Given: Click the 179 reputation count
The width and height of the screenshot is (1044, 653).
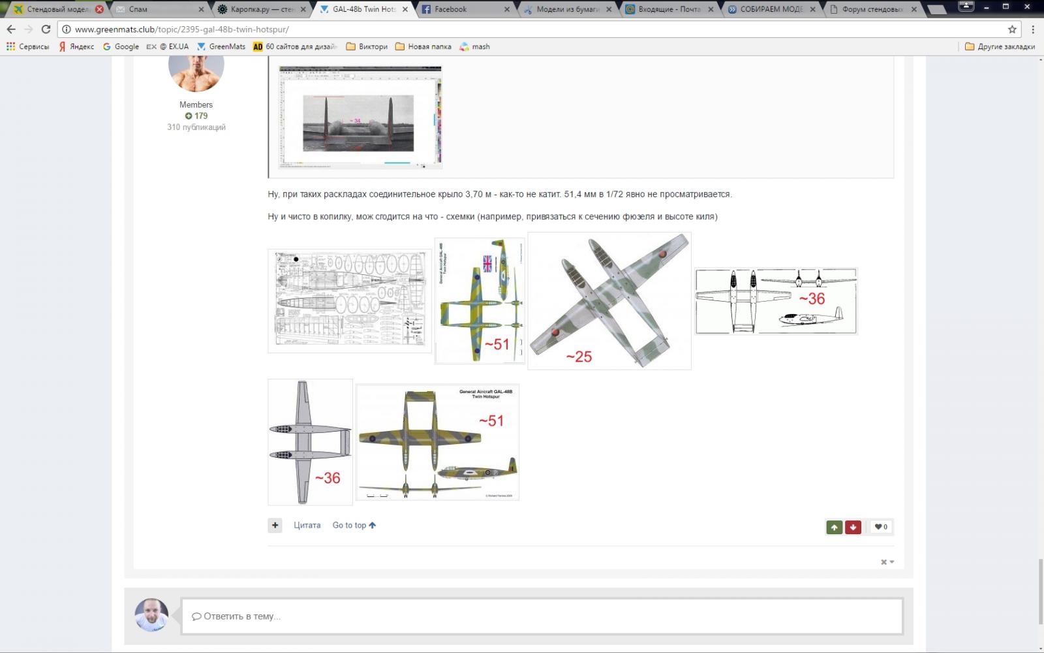Looking at the screenshot, I should pos(196,116).
